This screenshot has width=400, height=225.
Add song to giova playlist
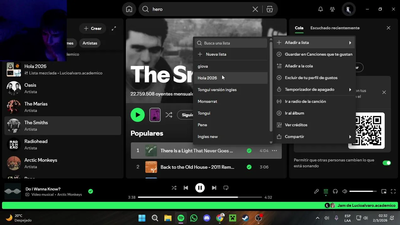coord(231,66)
